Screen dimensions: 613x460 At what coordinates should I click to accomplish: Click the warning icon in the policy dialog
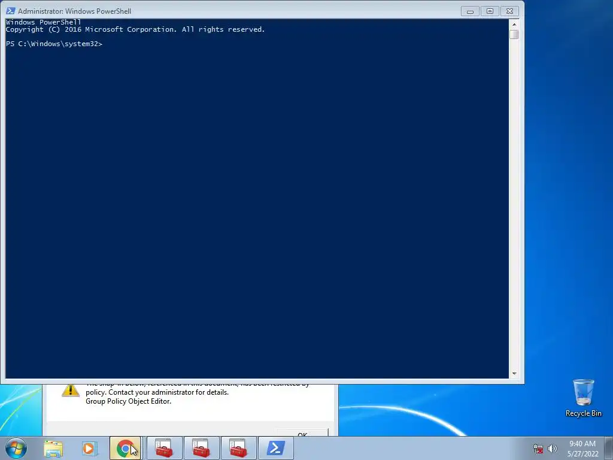tap(71, 391)
